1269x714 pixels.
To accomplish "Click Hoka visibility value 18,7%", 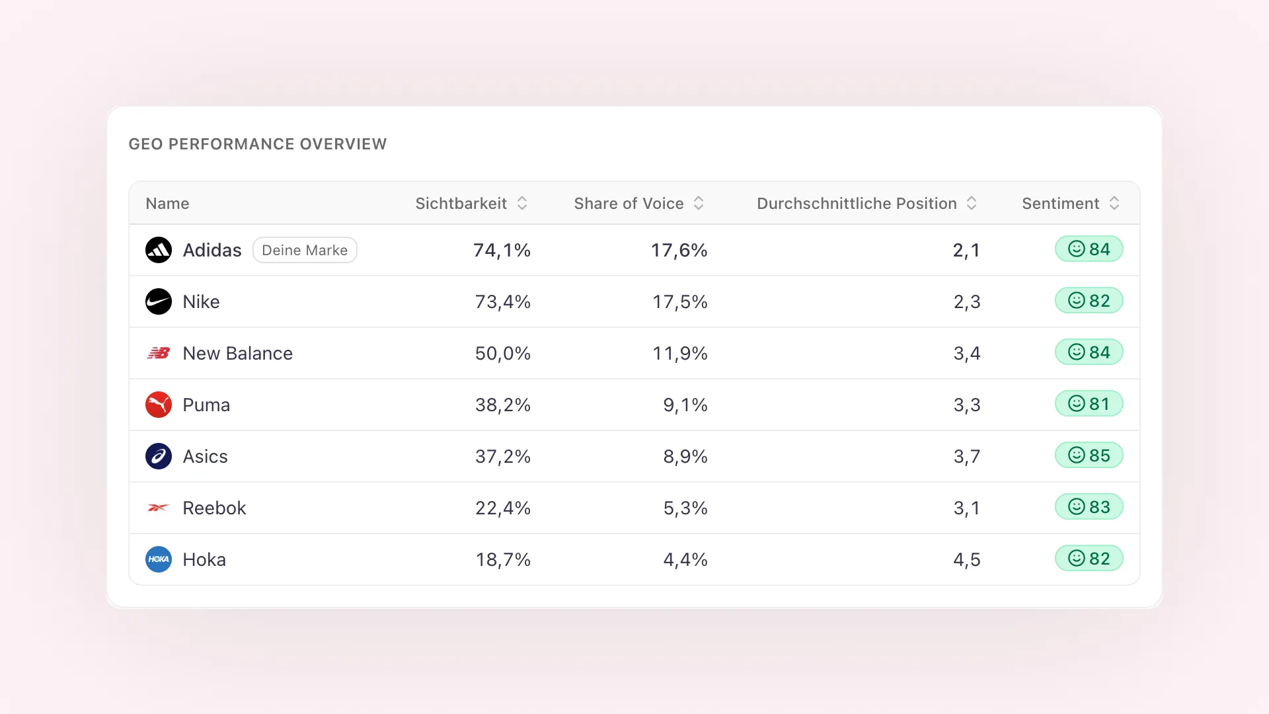I will pyautogui.click(x=503, y=559).
